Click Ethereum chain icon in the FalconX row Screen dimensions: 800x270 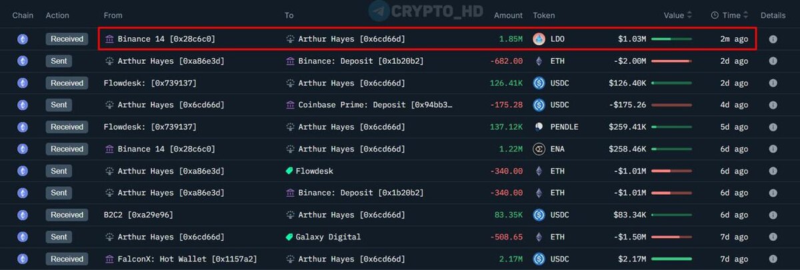(x=23, y=259)
